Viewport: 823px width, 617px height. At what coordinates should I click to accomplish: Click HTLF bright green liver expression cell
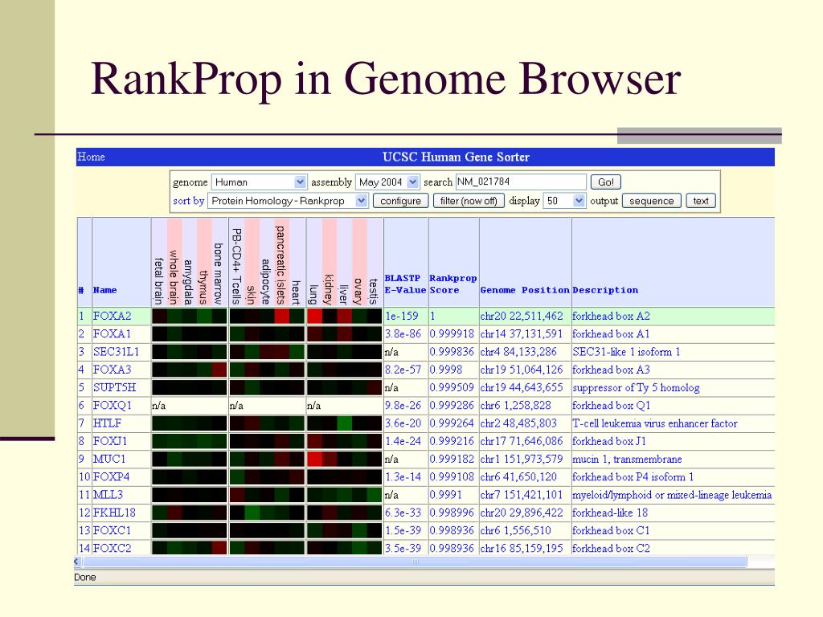pyautogui.click(x=344, y=423)
